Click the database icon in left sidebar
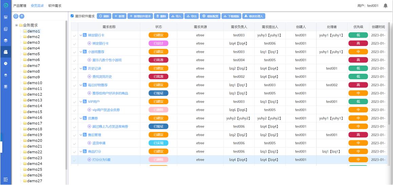This screenshot has width=393, height=185. point(6,75)
